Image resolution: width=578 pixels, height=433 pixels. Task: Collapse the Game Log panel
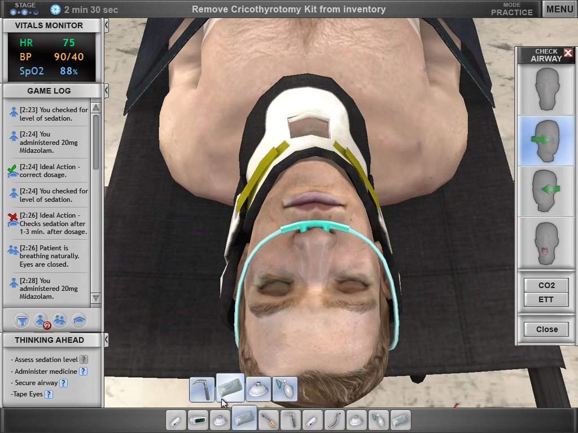pyautogui.click(x=106, y=91)
